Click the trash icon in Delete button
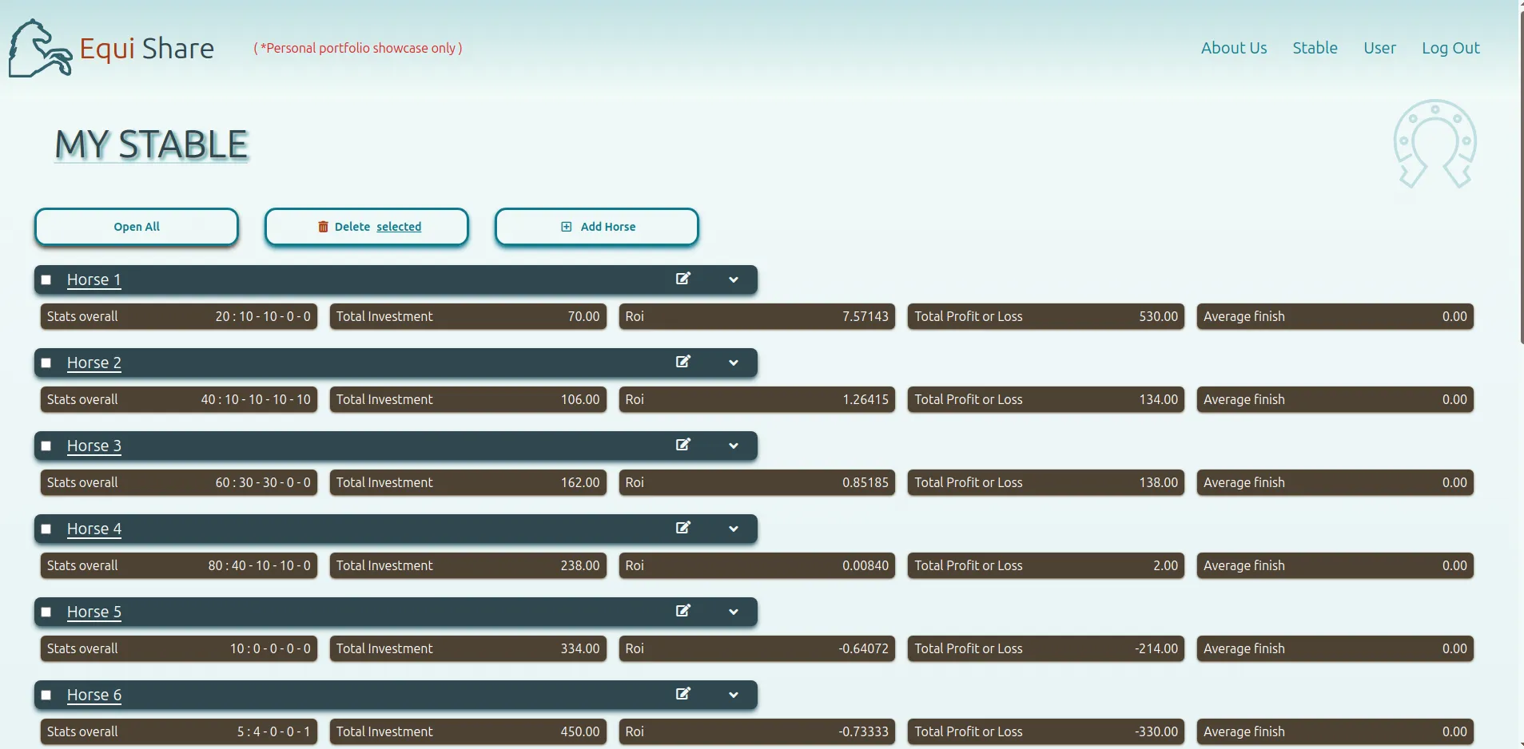 (322, 226)
